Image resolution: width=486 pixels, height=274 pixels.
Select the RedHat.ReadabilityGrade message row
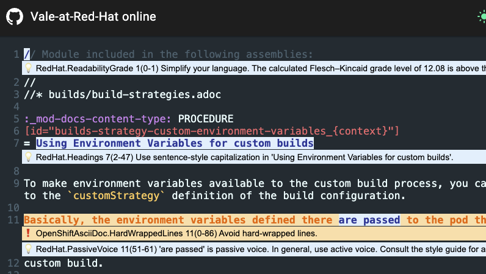[254, 68]
